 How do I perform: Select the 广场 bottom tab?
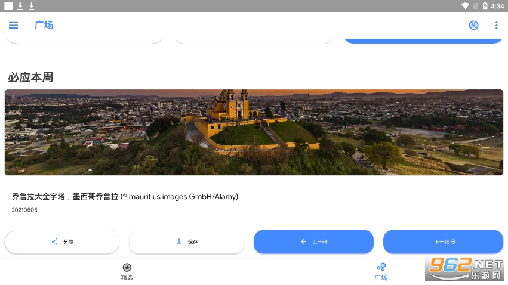[x=381, y=271]
